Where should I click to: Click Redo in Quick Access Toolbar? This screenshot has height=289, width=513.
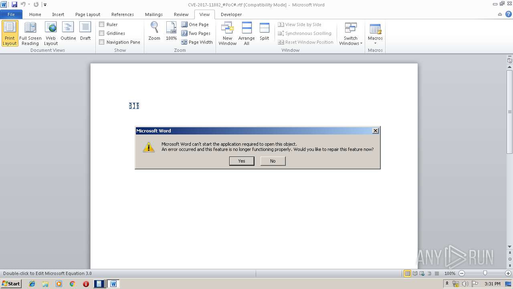tap(36, 4)
